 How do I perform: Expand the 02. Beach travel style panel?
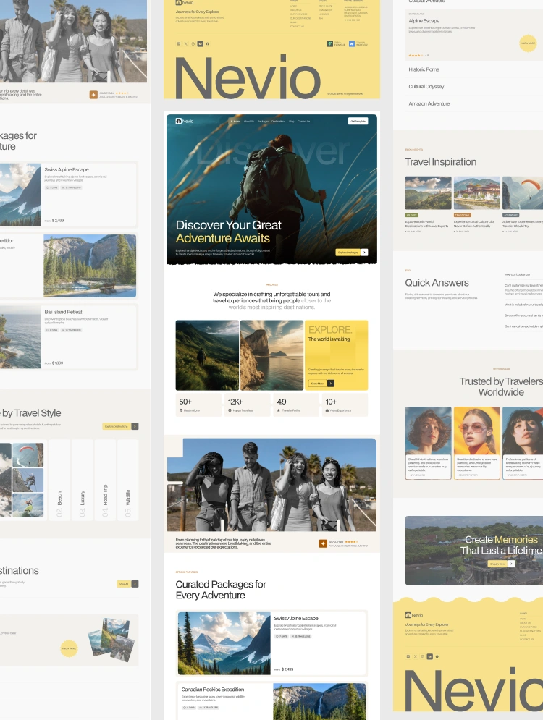(59, 480)
